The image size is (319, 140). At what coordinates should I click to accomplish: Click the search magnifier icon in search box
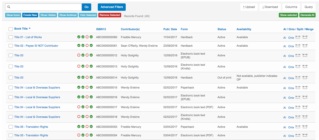pos(9,7)
